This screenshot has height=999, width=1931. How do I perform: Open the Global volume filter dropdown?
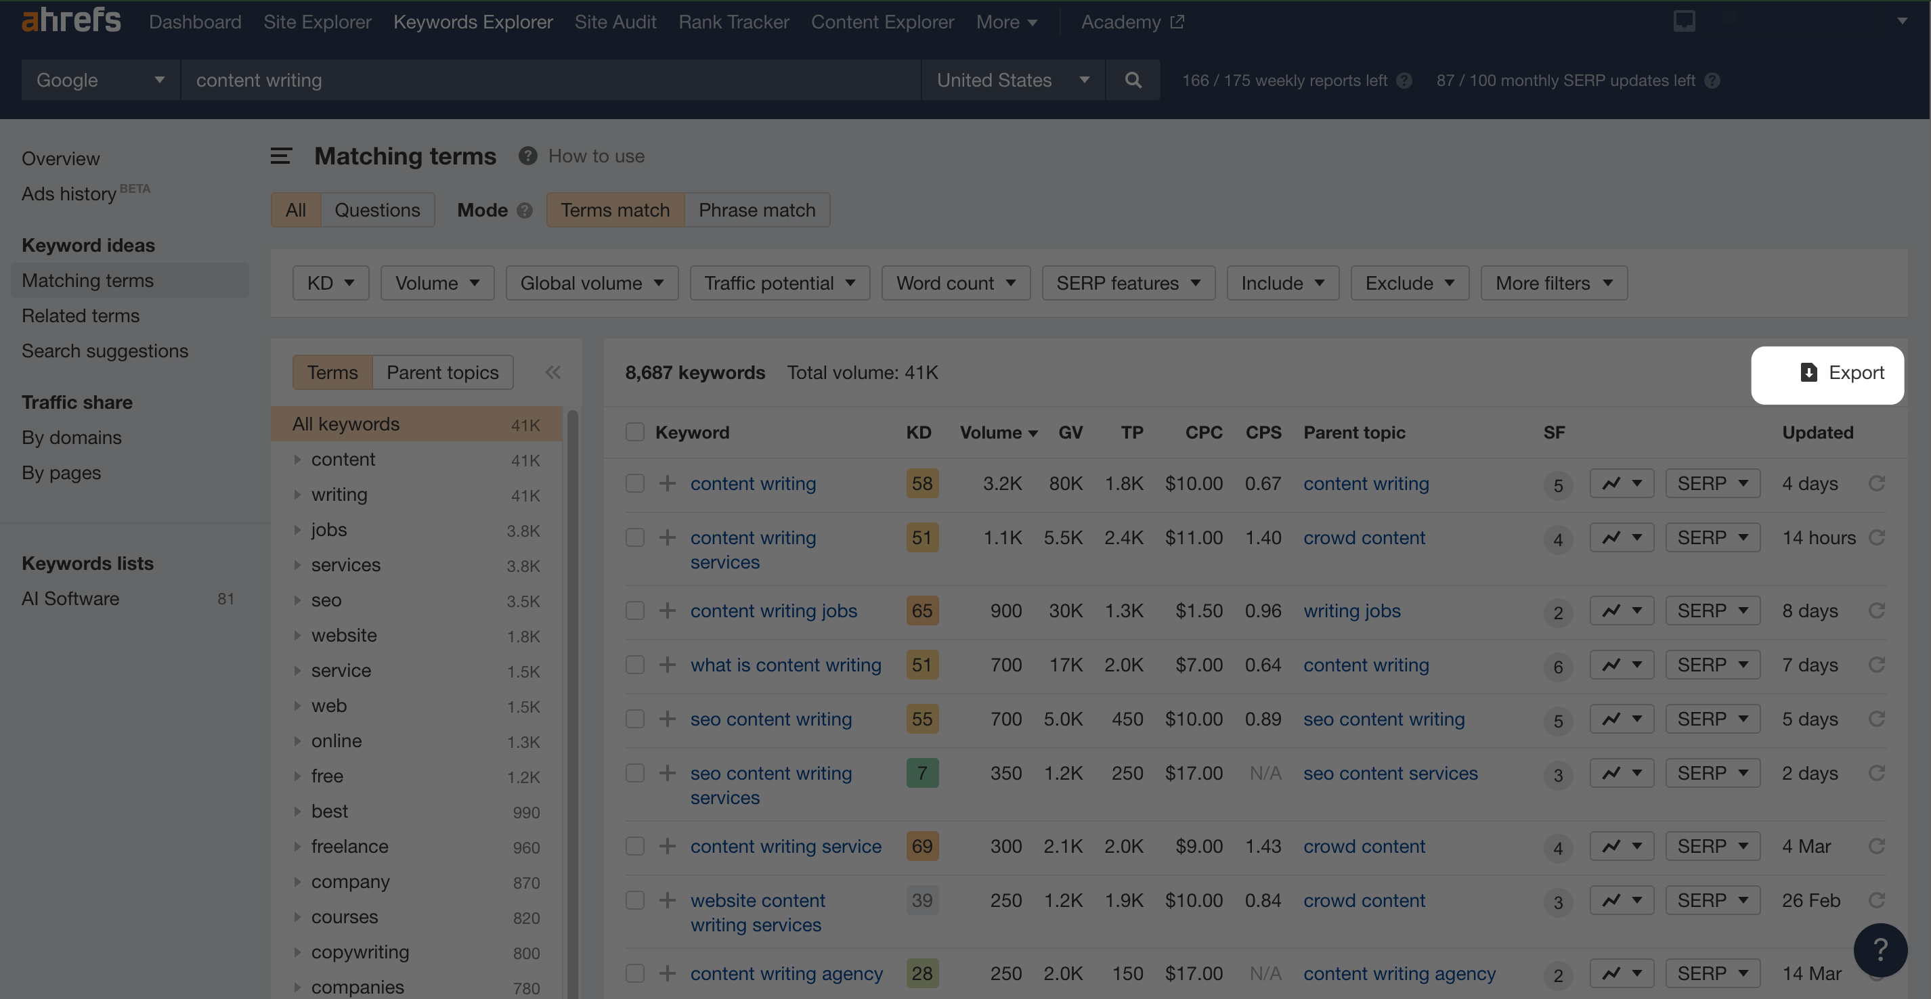(x=592, y=284)
